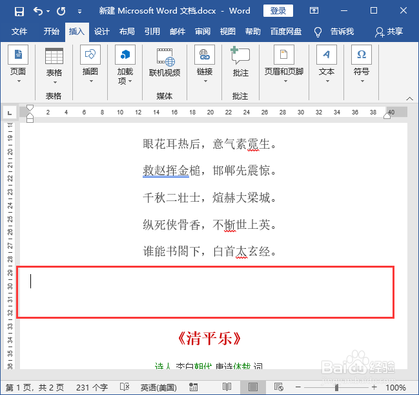419x395 pixels.
Task: Expand the 页面 dropdown arrow
Action: click(19, 81)
